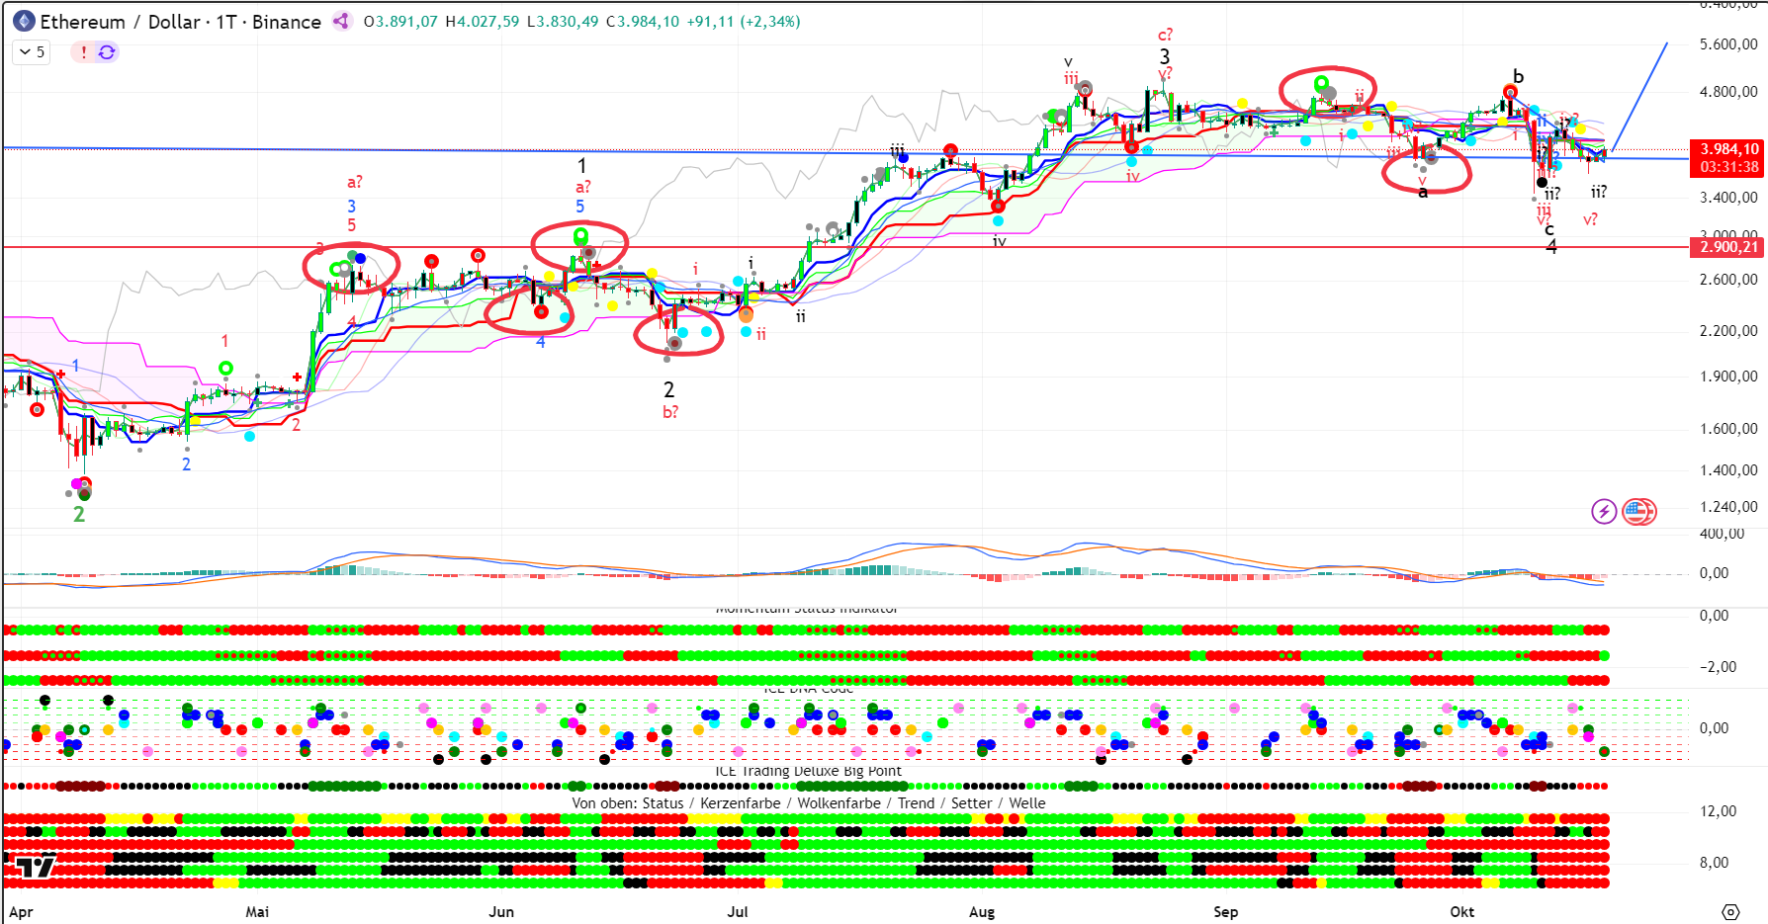The height and width of the screenshot is (924, 1768).
Task: Click the Aug label on the time axis
Action: tap(982, 911)
